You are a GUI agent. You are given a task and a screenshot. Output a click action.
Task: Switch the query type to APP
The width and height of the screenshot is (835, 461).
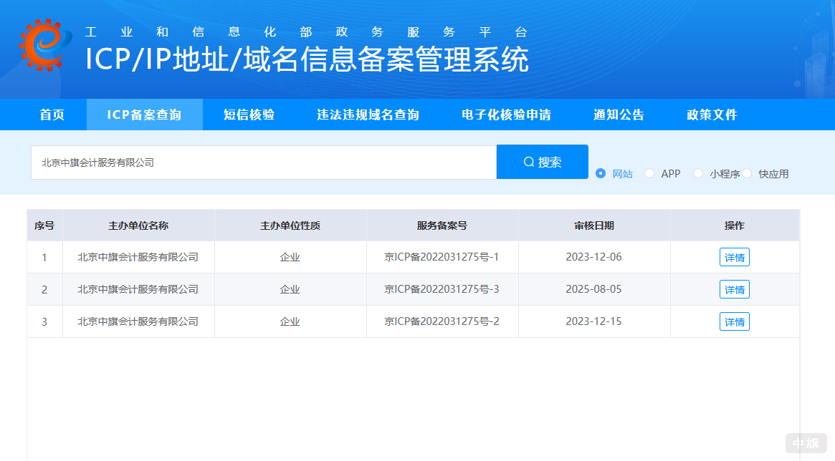(649, 173)
